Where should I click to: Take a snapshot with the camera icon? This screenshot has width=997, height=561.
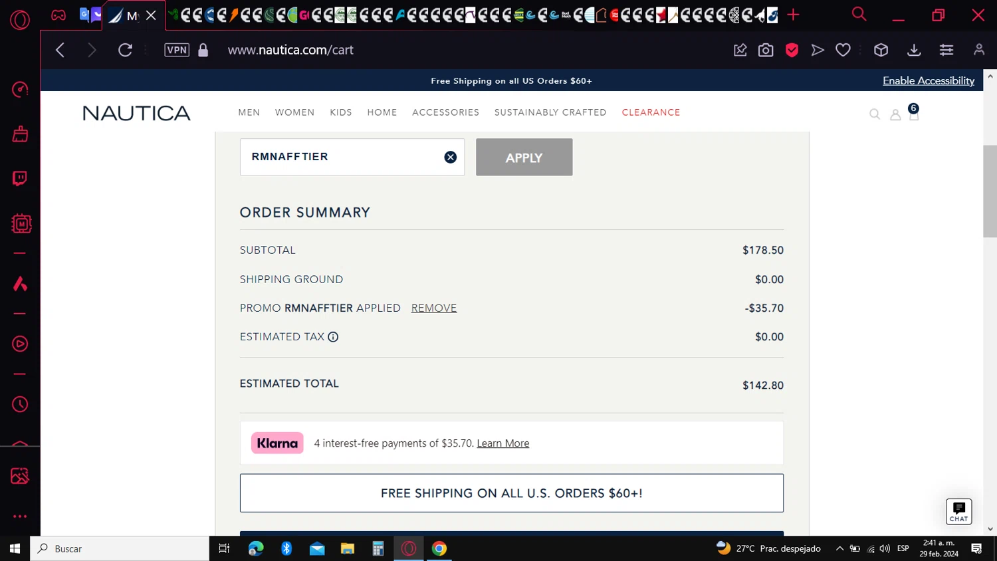tap(766, 50)
